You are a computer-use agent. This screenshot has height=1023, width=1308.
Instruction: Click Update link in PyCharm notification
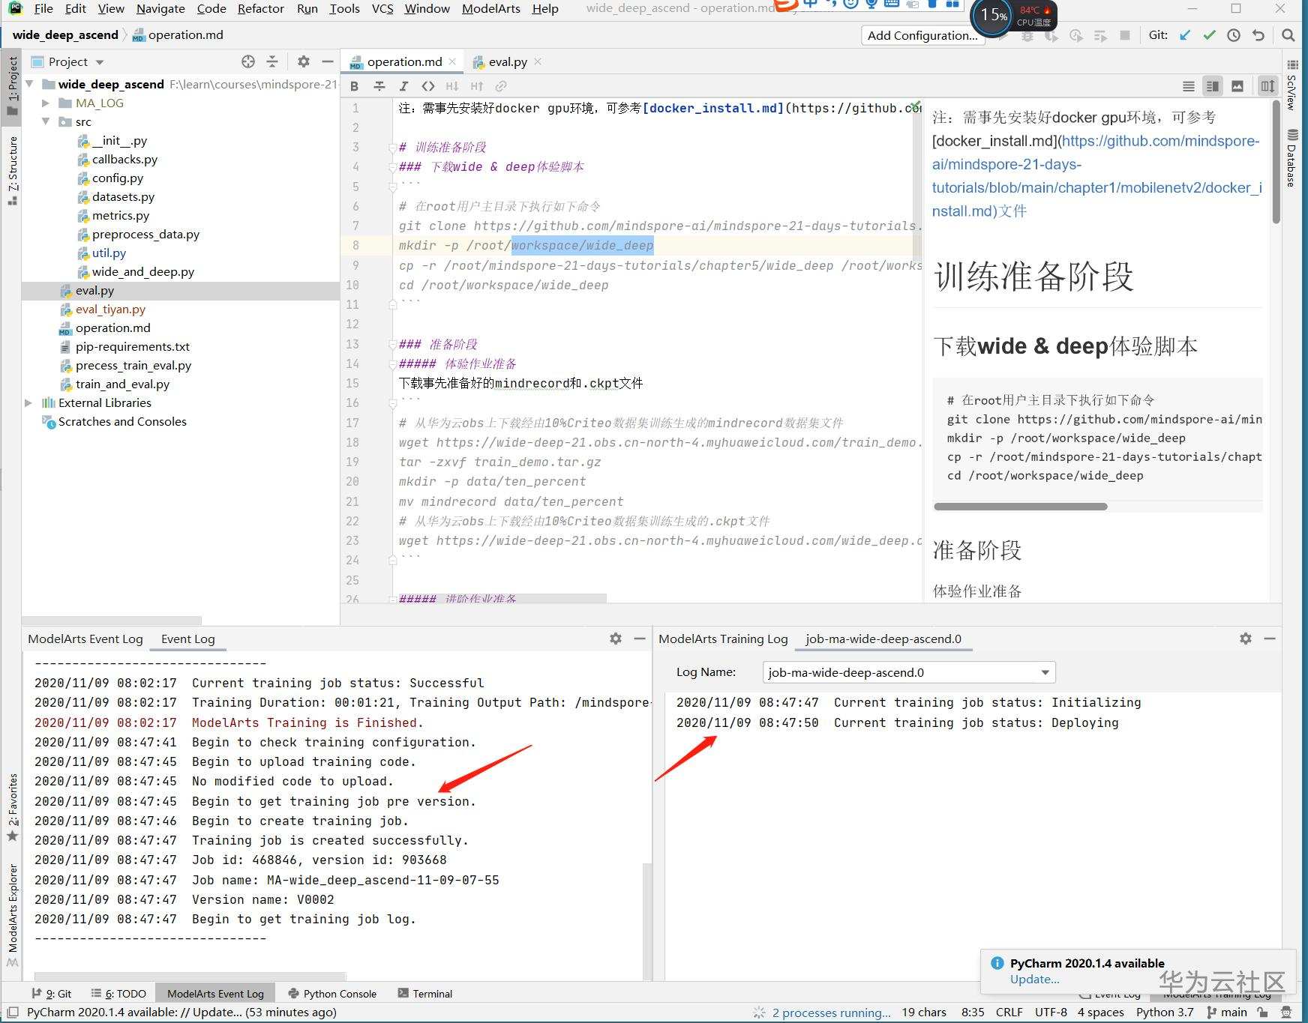1034,980
